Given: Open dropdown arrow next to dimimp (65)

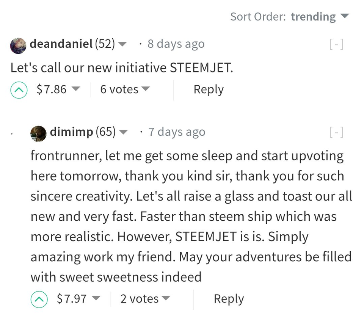Looking at the screenshot, I should point(123,132).
